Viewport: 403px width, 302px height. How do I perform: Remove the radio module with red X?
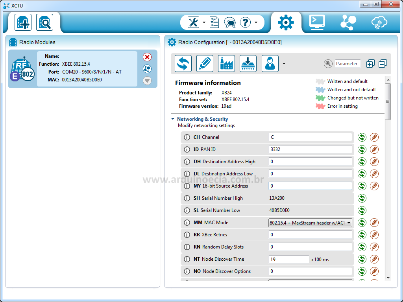pyautogui.click(x=147, y=57)
